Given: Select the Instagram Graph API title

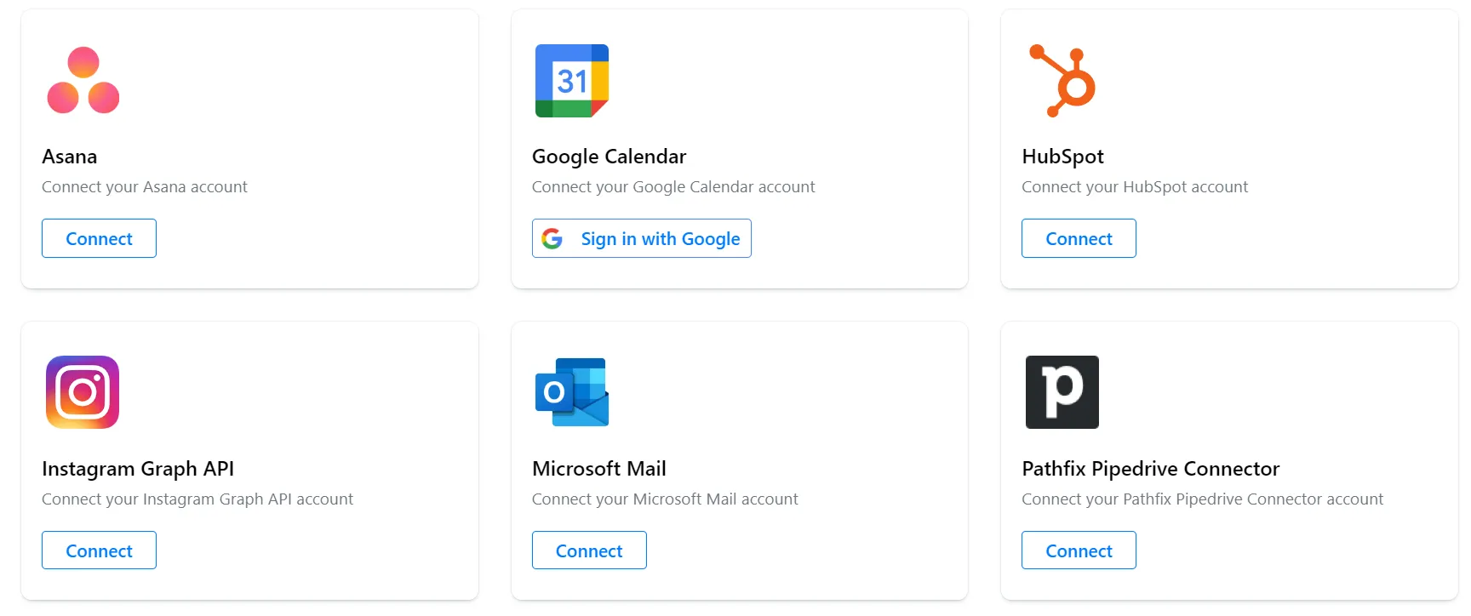Looking at the screenshot, I should point(138,469).
